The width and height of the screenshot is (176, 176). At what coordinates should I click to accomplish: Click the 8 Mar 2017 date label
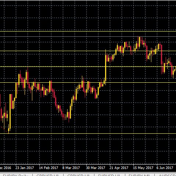pos(71,168)
